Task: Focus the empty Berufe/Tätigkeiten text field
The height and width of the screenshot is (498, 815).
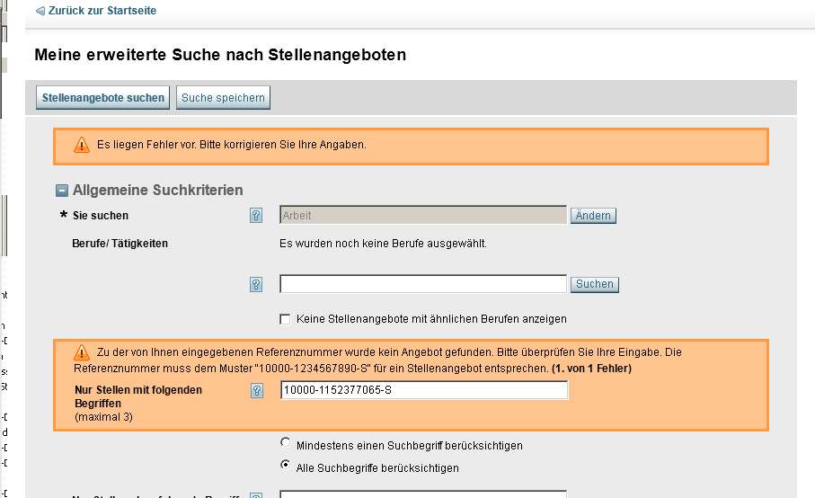Action: [423, 284]
